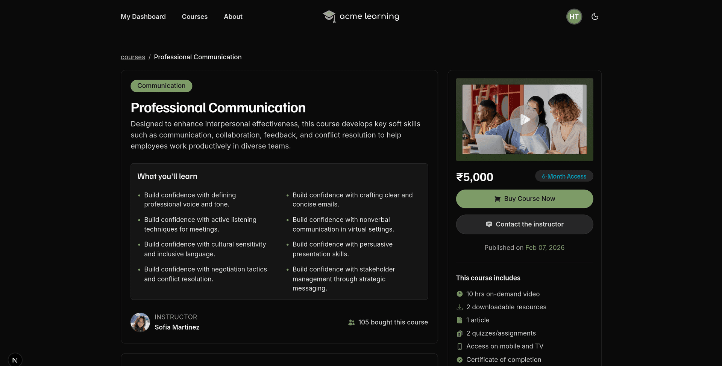Click the Next.js dev tools N badge
This screenshot has height=366, width=722.
[15, 360]
